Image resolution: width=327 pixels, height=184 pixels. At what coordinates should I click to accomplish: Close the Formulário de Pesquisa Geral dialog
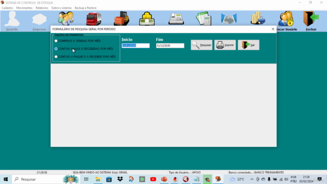[273, 29]
